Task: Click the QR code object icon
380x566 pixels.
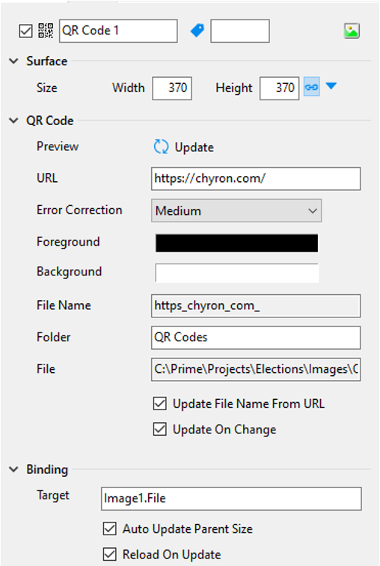Action: [46, 31]
